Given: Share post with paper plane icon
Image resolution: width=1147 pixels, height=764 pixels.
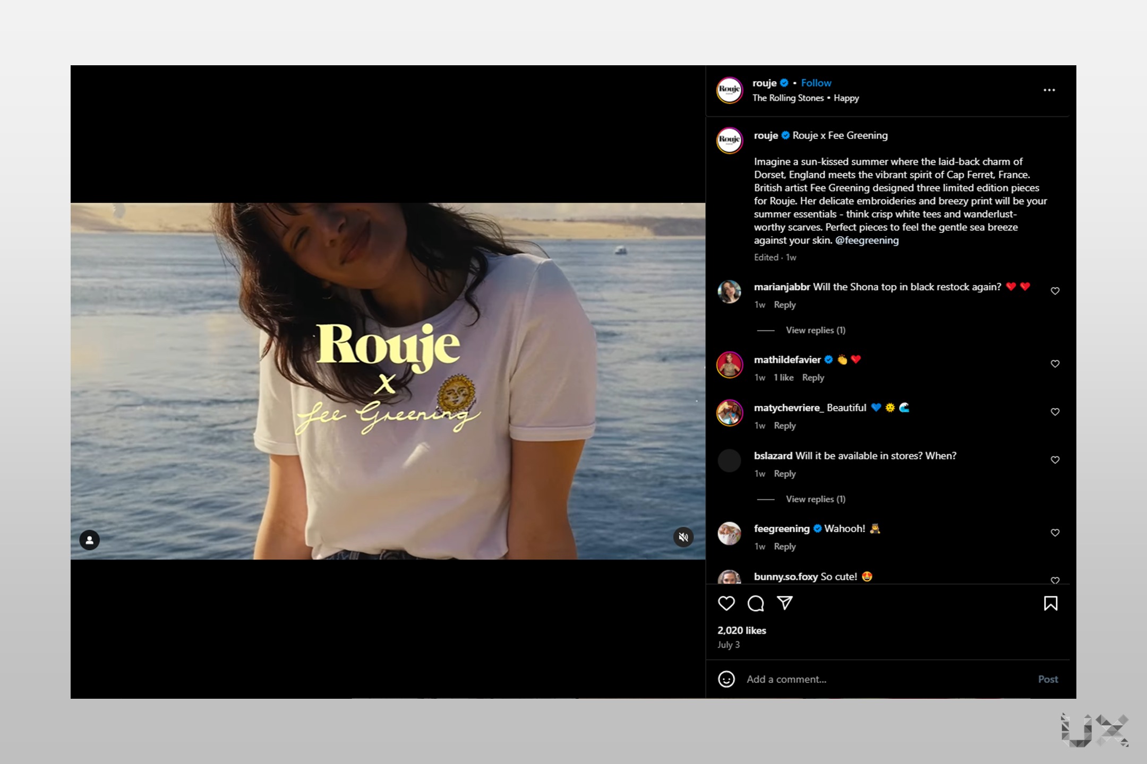Looking at the screenshot, I should pos(785,603).
